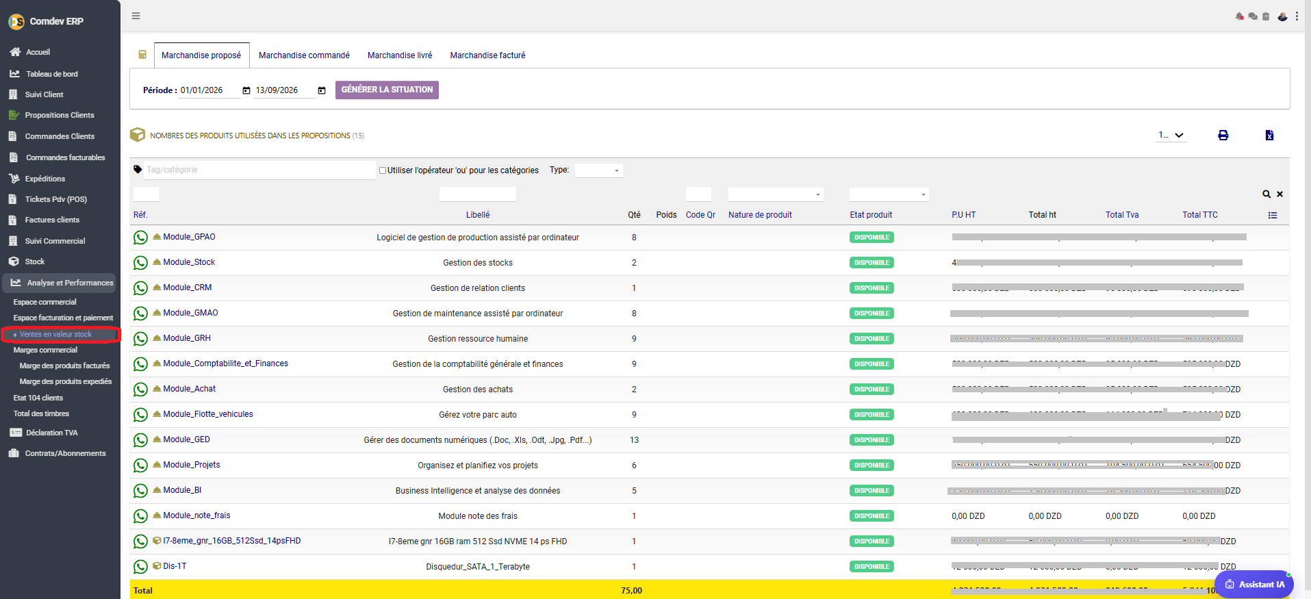Image resolution: width=1311 pixels, height=599 pixels.
Task: Open I7-8eme_gnr_16GB_512Ssd_14psFHD product reference
Action: tap(232, 541)
